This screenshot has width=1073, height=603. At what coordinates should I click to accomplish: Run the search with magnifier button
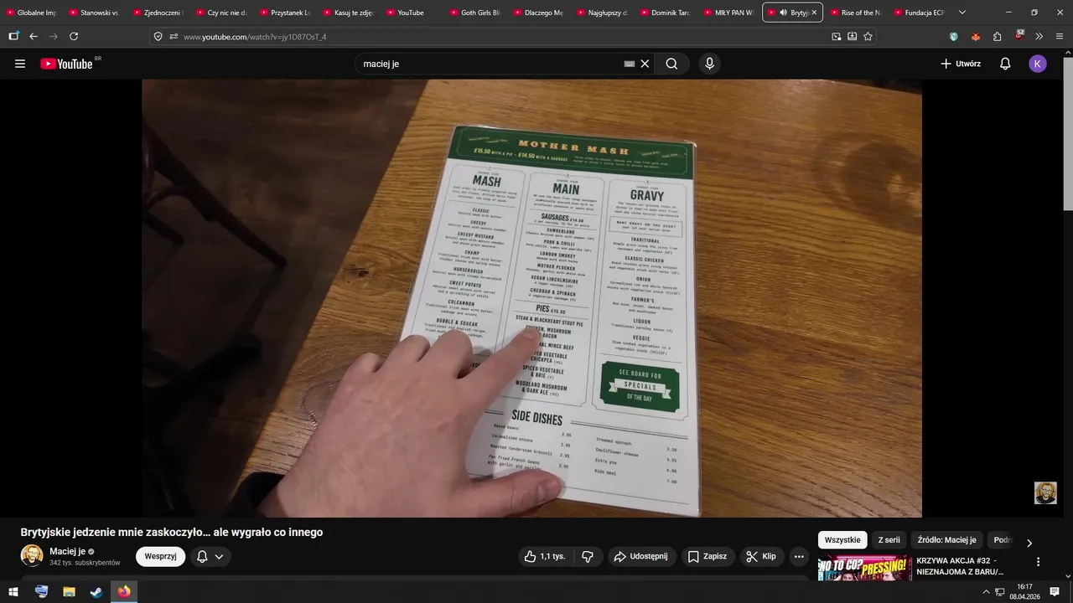(x=671, y=64)
